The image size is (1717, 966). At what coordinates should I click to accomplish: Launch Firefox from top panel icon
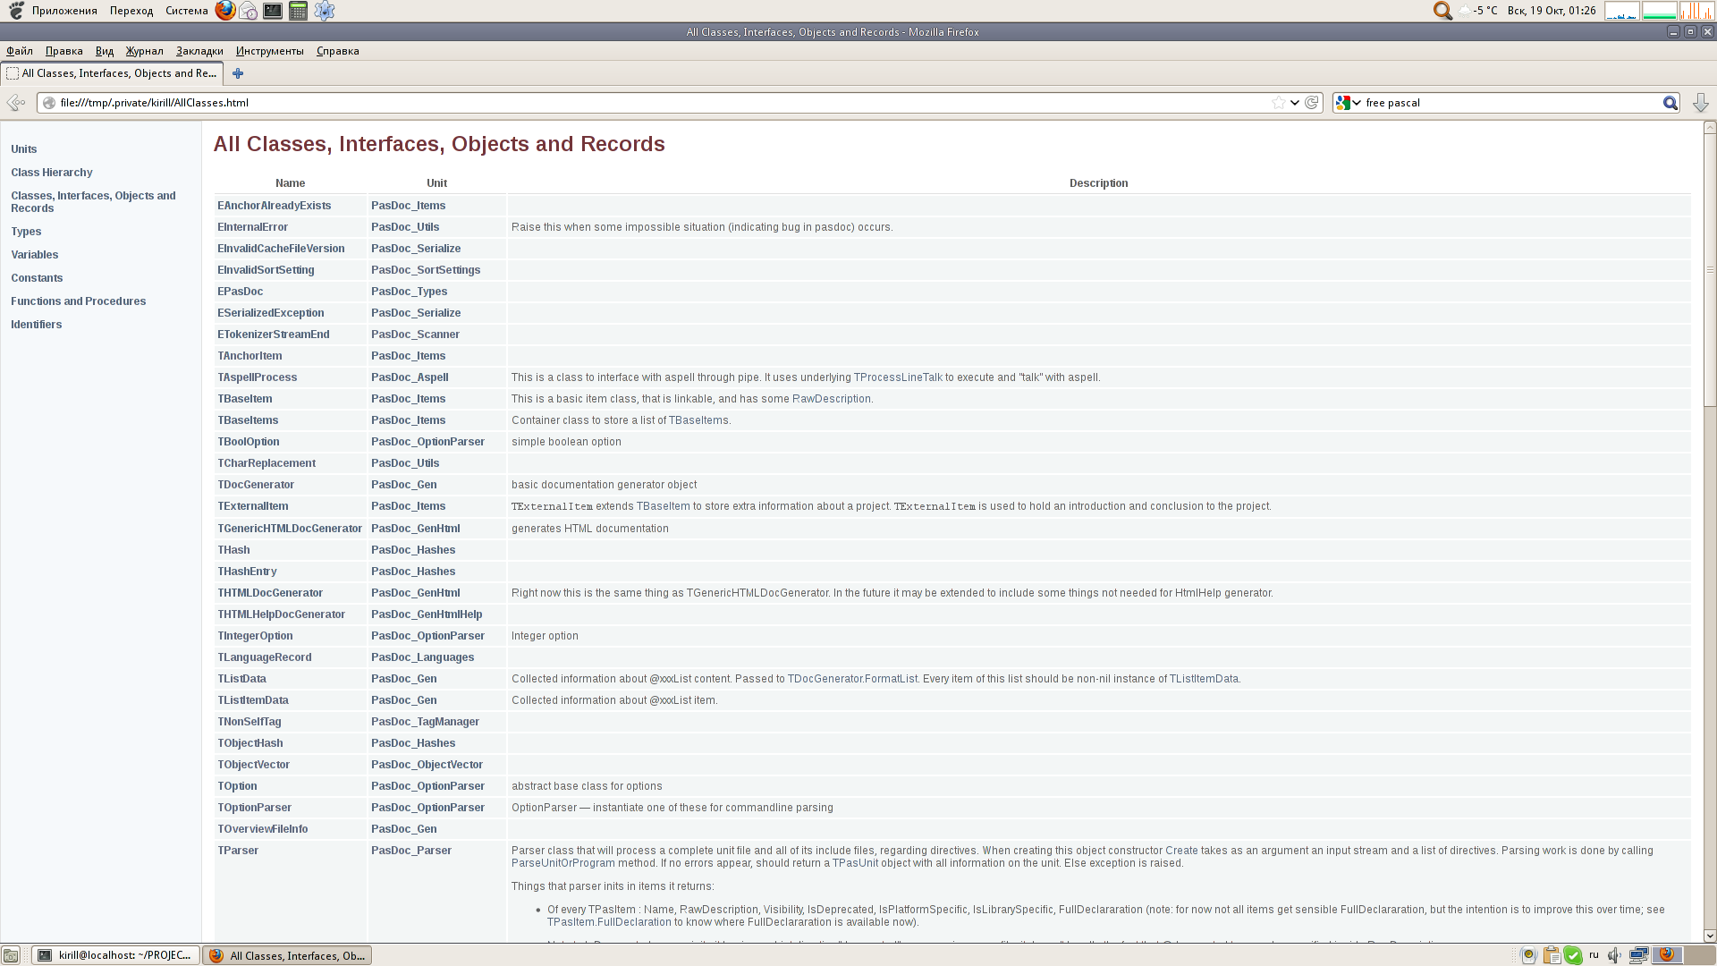pos(225,11)
